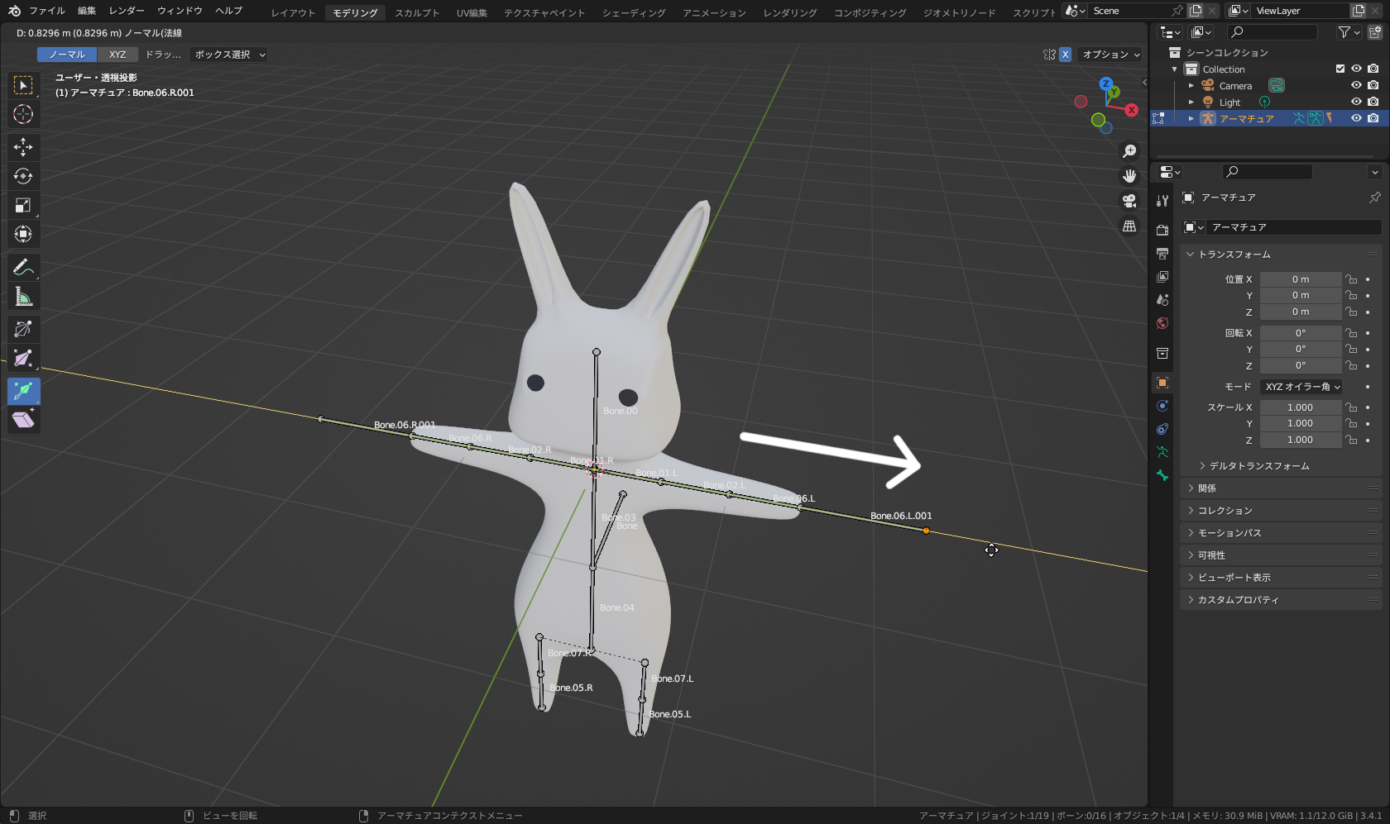
Task: Click the 位置 X value field
Action: (x=1301, y=279)
